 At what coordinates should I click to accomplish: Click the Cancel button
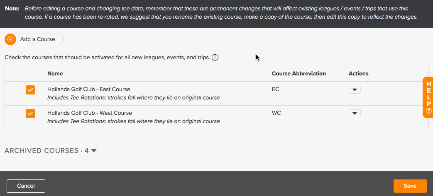click(x=26, y=186)
